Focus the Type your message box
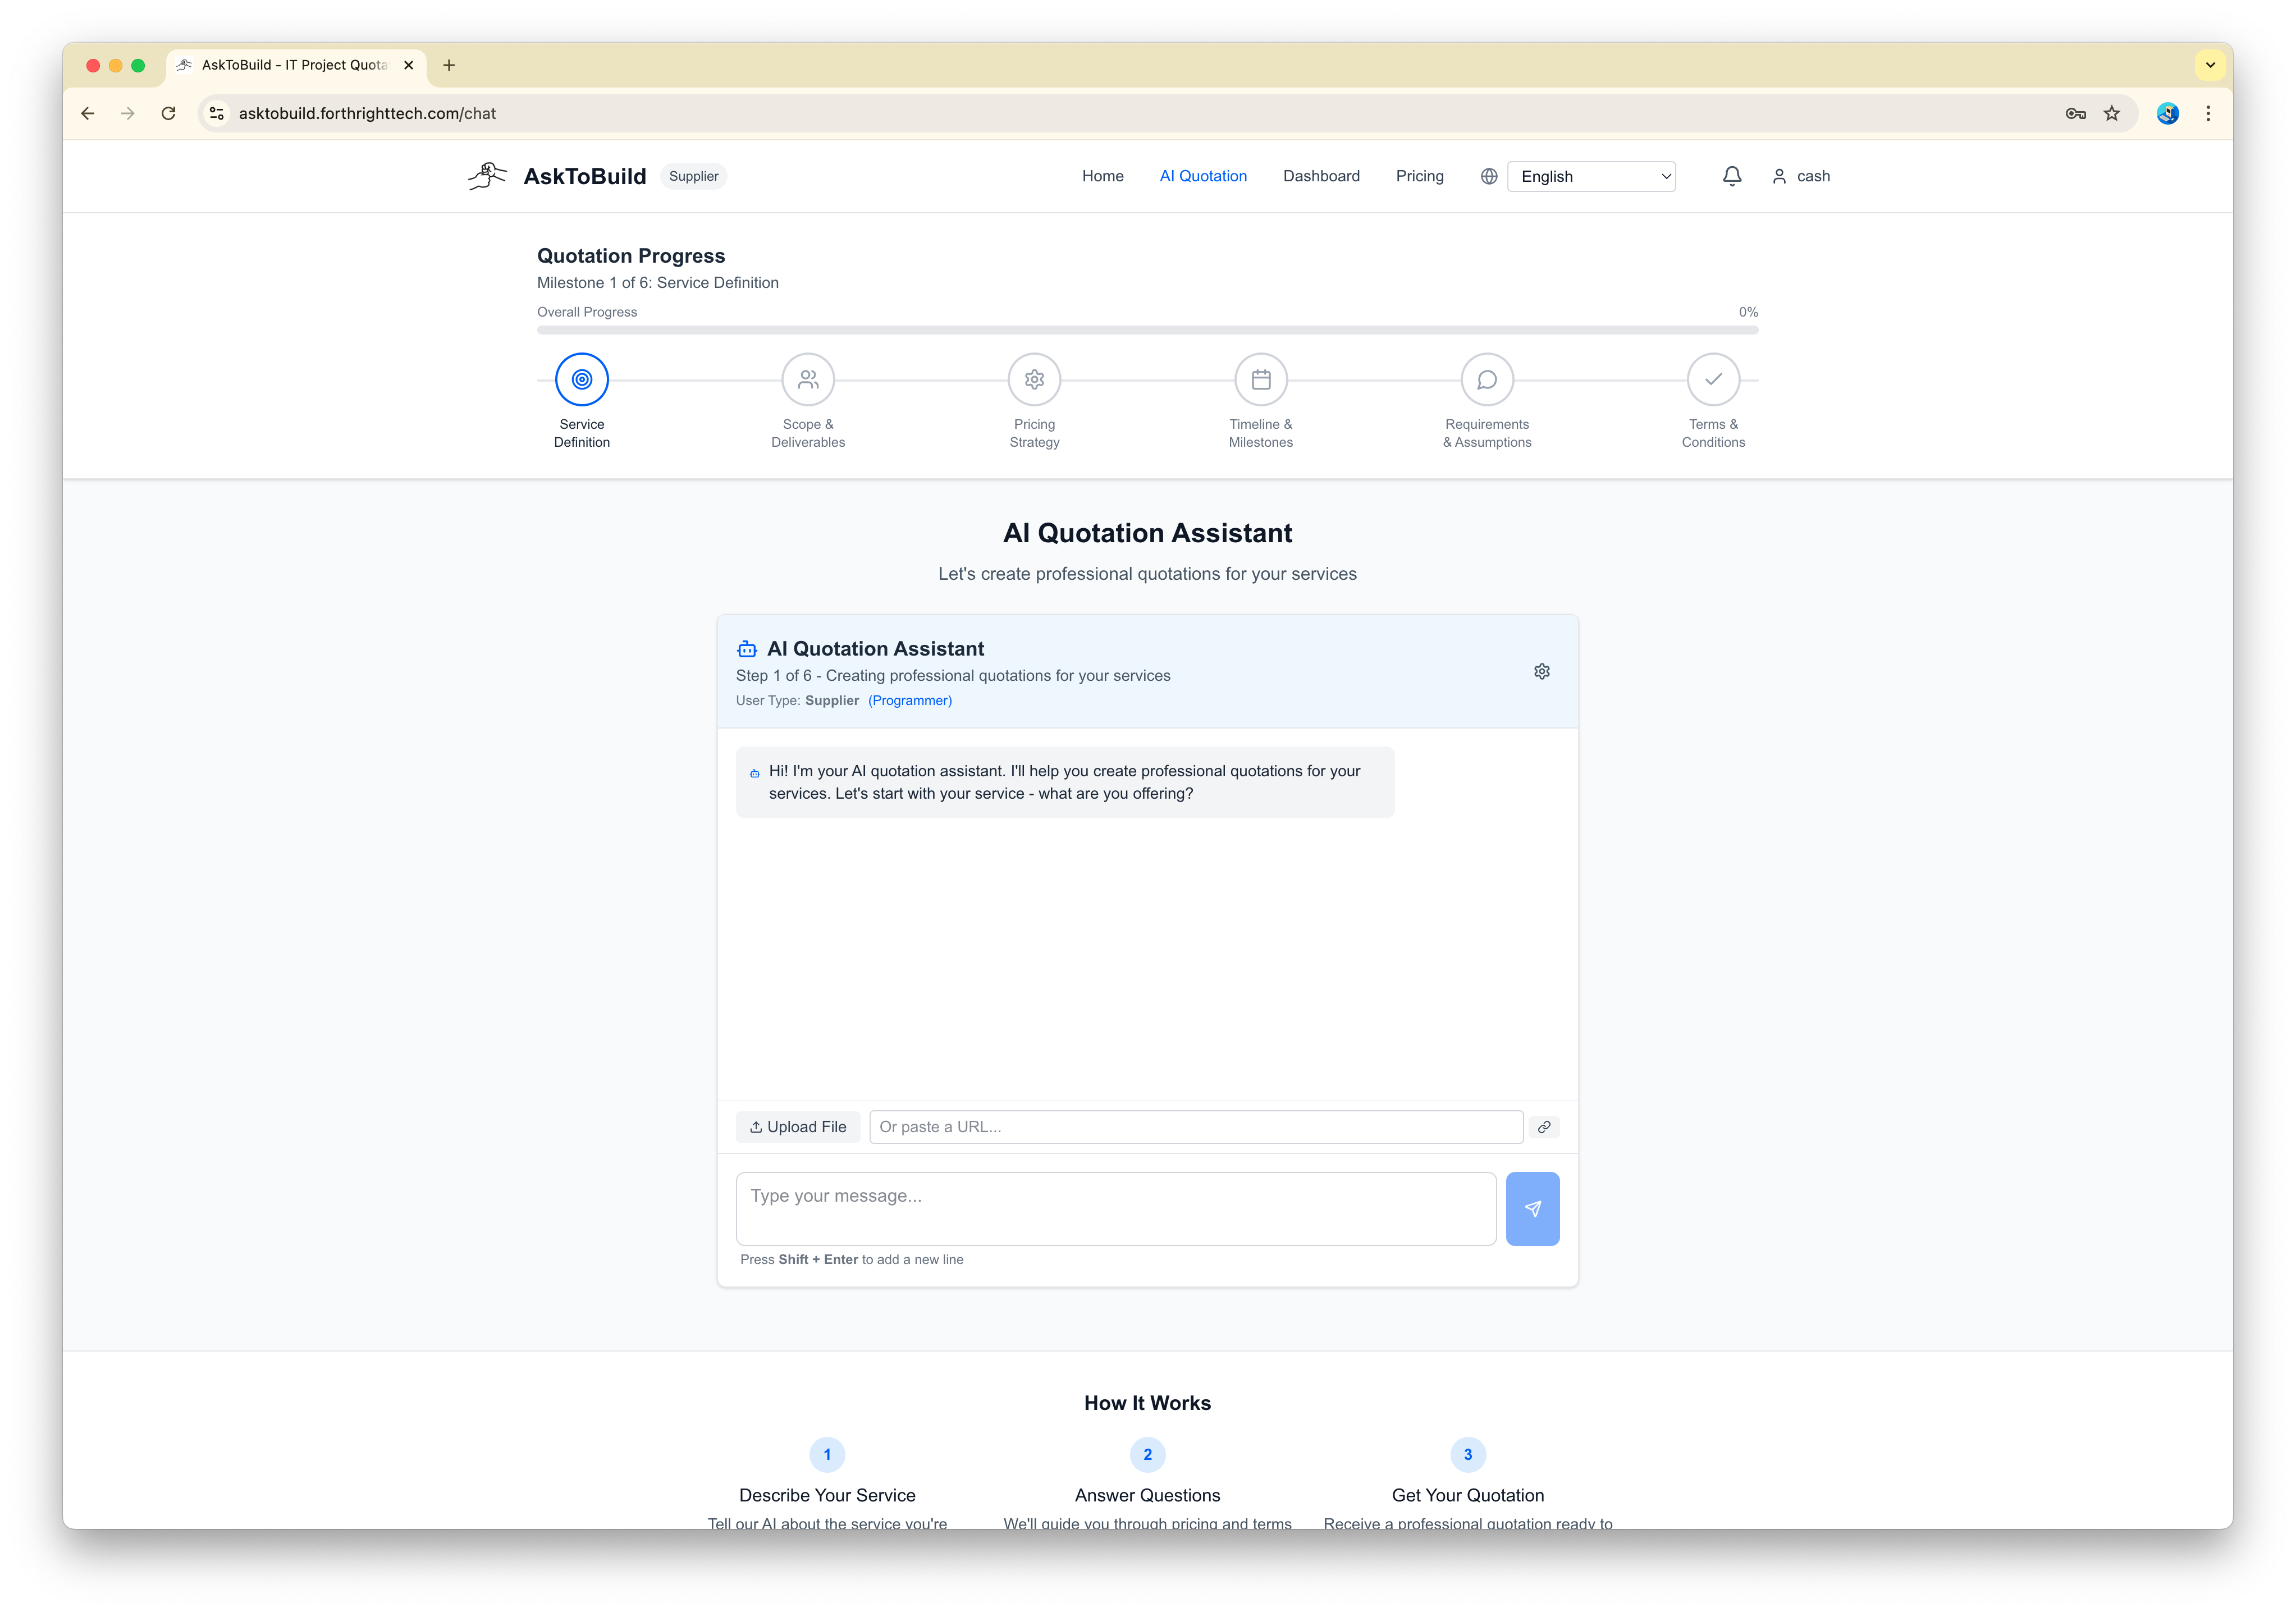This screenshot has height=1612, width=2296. pyautogui.click(x=1116, y=1209)
